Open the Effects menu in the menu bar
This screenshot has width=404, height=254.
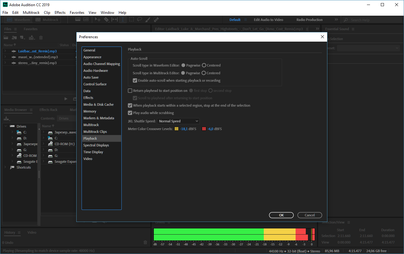(x=60, y=13)
